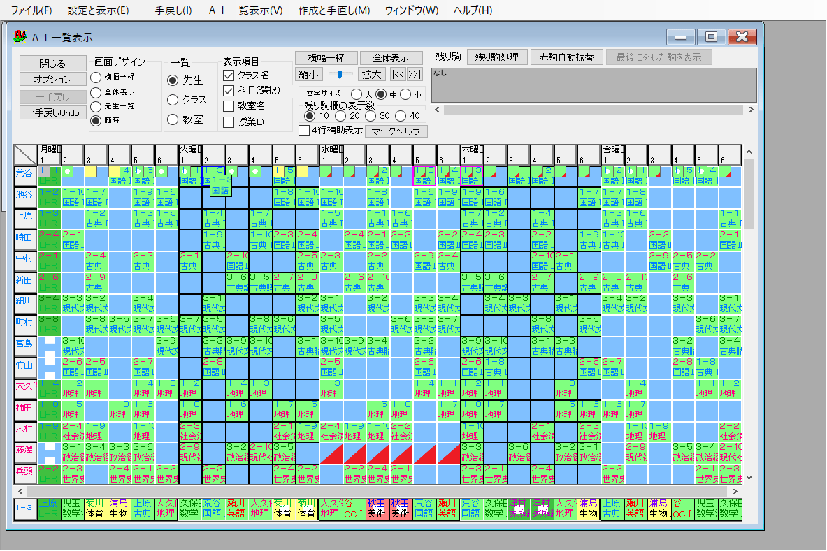Click the 閉じる button

52,64
